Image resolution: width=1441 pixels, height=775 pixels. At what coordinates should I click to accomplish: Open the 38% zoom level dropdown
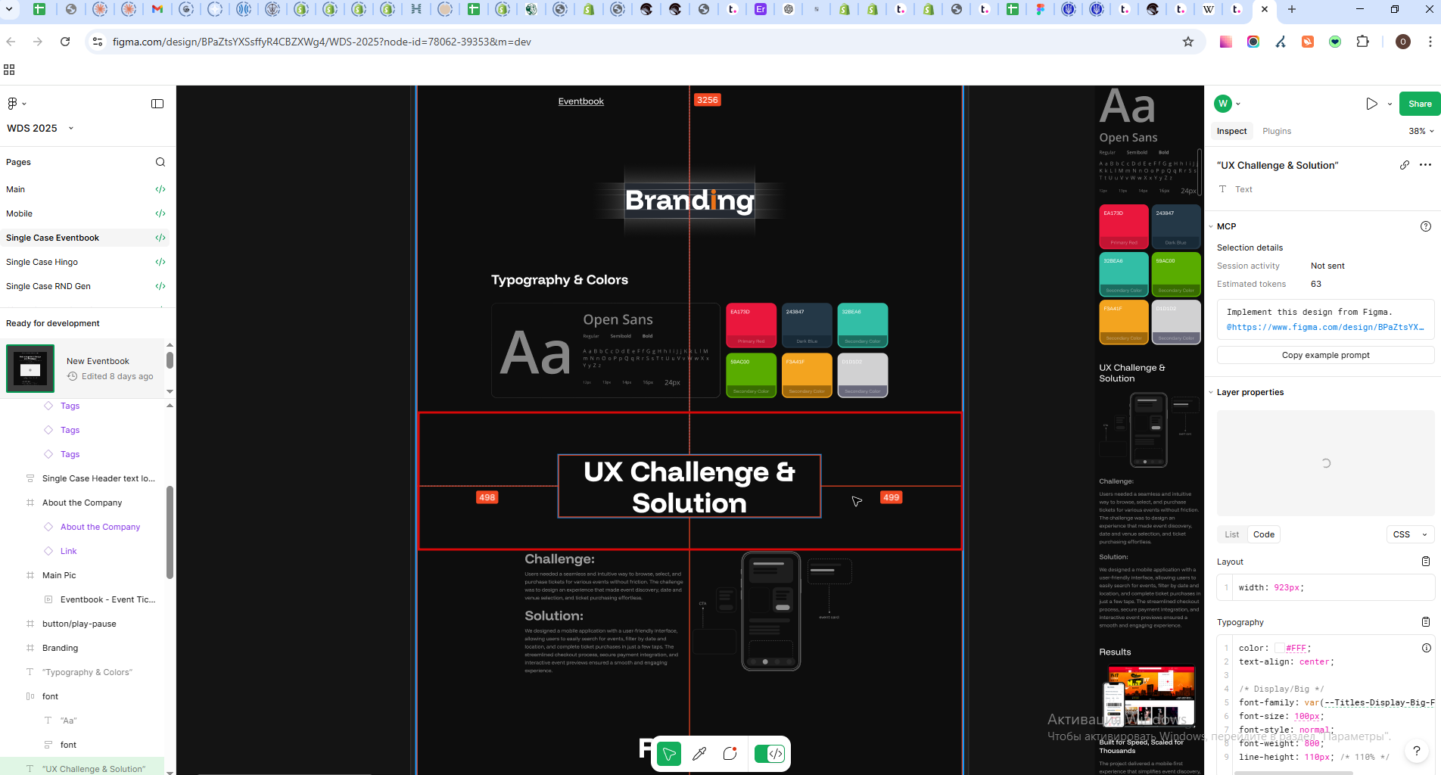[1421, 131]
